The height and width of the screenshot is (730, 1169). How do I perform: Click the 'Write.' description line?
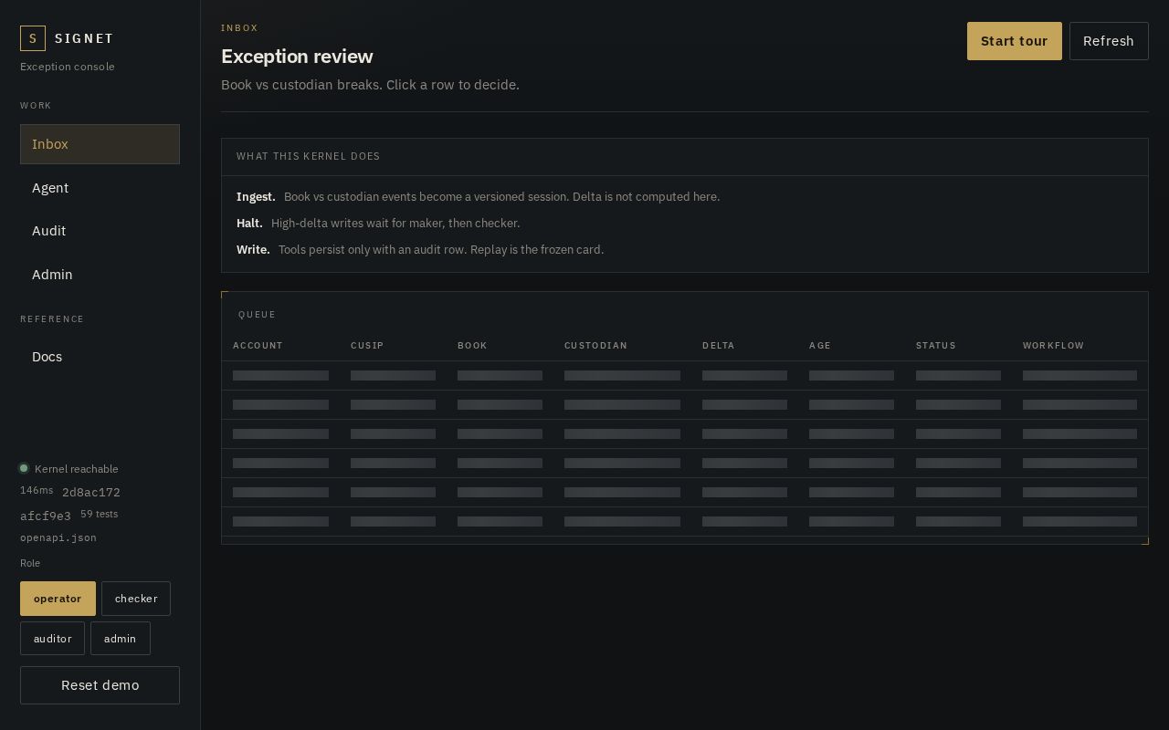pos(420,250)
